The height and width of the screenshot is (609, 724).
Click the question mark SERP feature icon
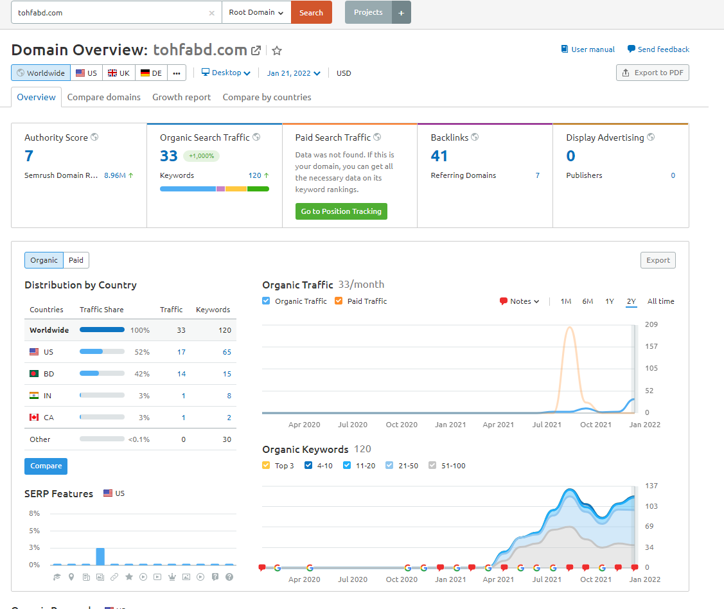point(229,577)
